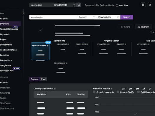The height and width of the screenshot is (116, 155).
Task: Click the Country Distribution info icon
Action: click(55, 89)
